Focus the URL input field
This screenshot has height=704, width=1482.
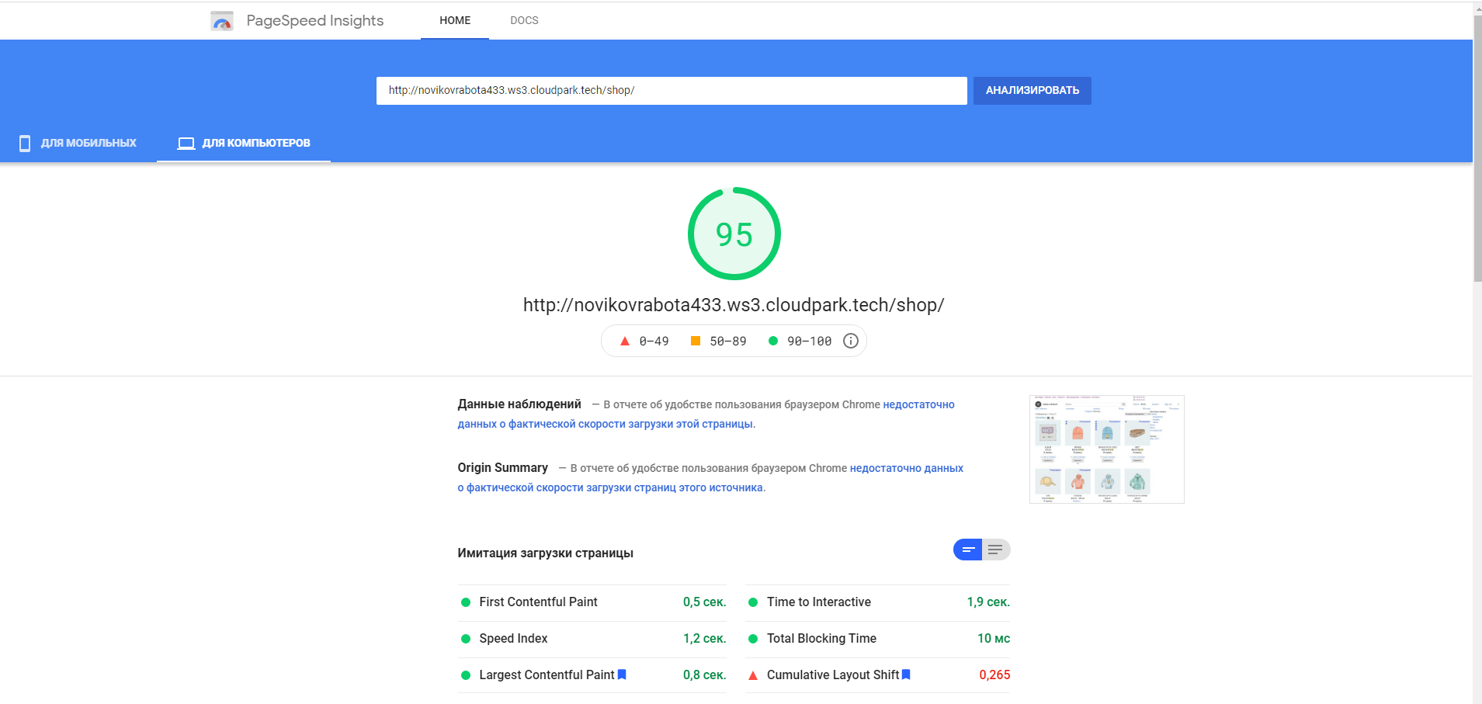672,91
